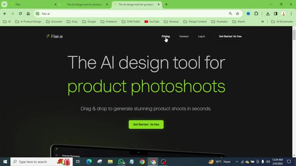Click the green Get Started - its free button
Image resolution: width=296 pixels, height=166 pixels.
[x=146, y=125]
